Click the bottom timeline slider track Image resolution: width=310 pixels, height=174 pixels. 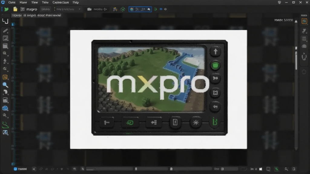[x=149, y=169]
